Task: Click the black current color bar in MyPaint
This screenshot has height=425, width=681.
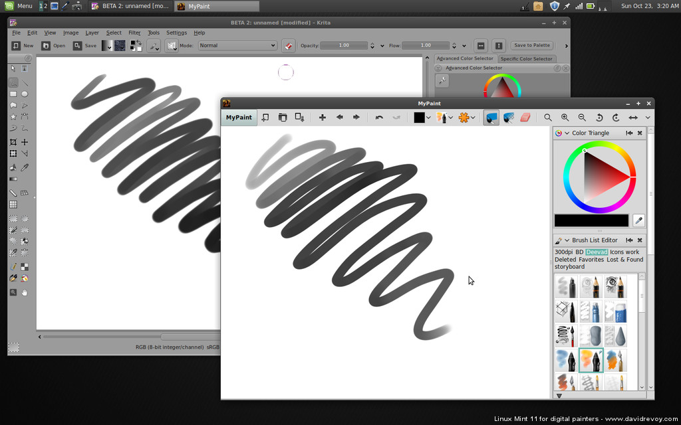Action: (x=591, y=220)
